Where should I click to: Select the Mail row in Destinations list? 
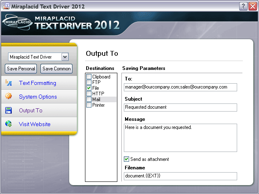click(101, 99)
